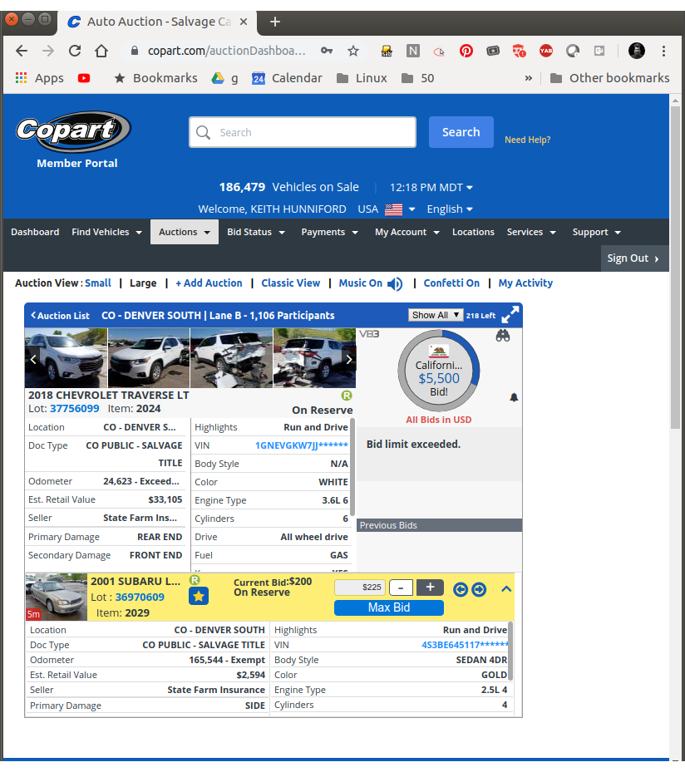Toggle the watchlist star for the Subaru
This screenshot has width=685, height=772.
pos(199,596)
